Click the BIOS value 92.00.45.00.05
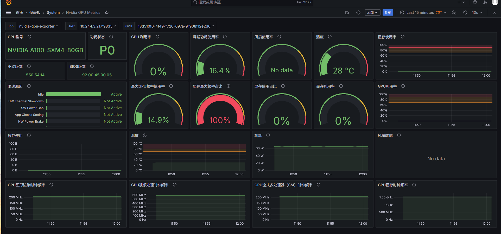This screenshot has height=234, width=501. point(97,75)
